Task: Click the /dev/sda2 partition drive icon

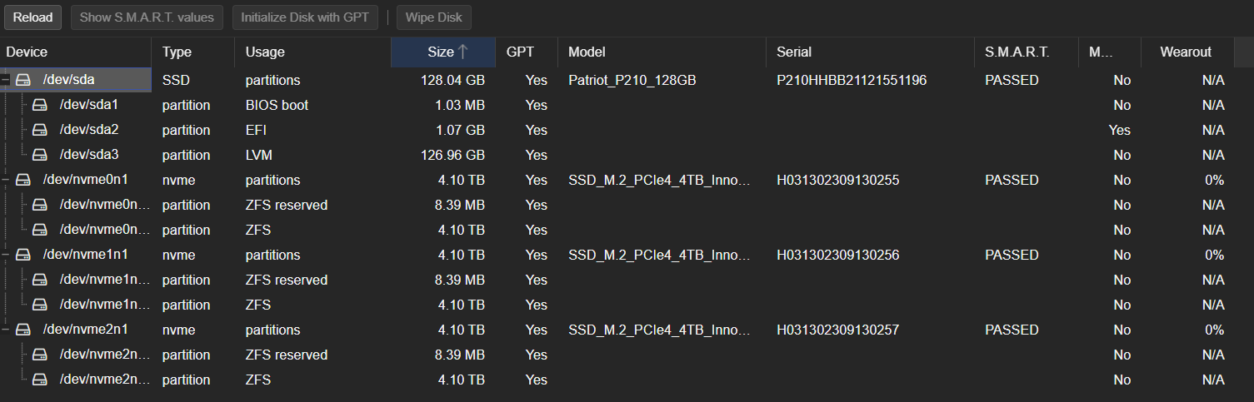Action: (39, 131)
